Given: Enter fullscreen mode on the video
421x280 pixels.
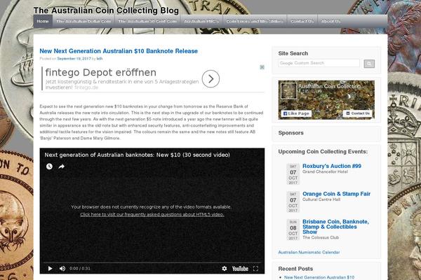Looking at the screenshot, I should [x=255, y=269].
